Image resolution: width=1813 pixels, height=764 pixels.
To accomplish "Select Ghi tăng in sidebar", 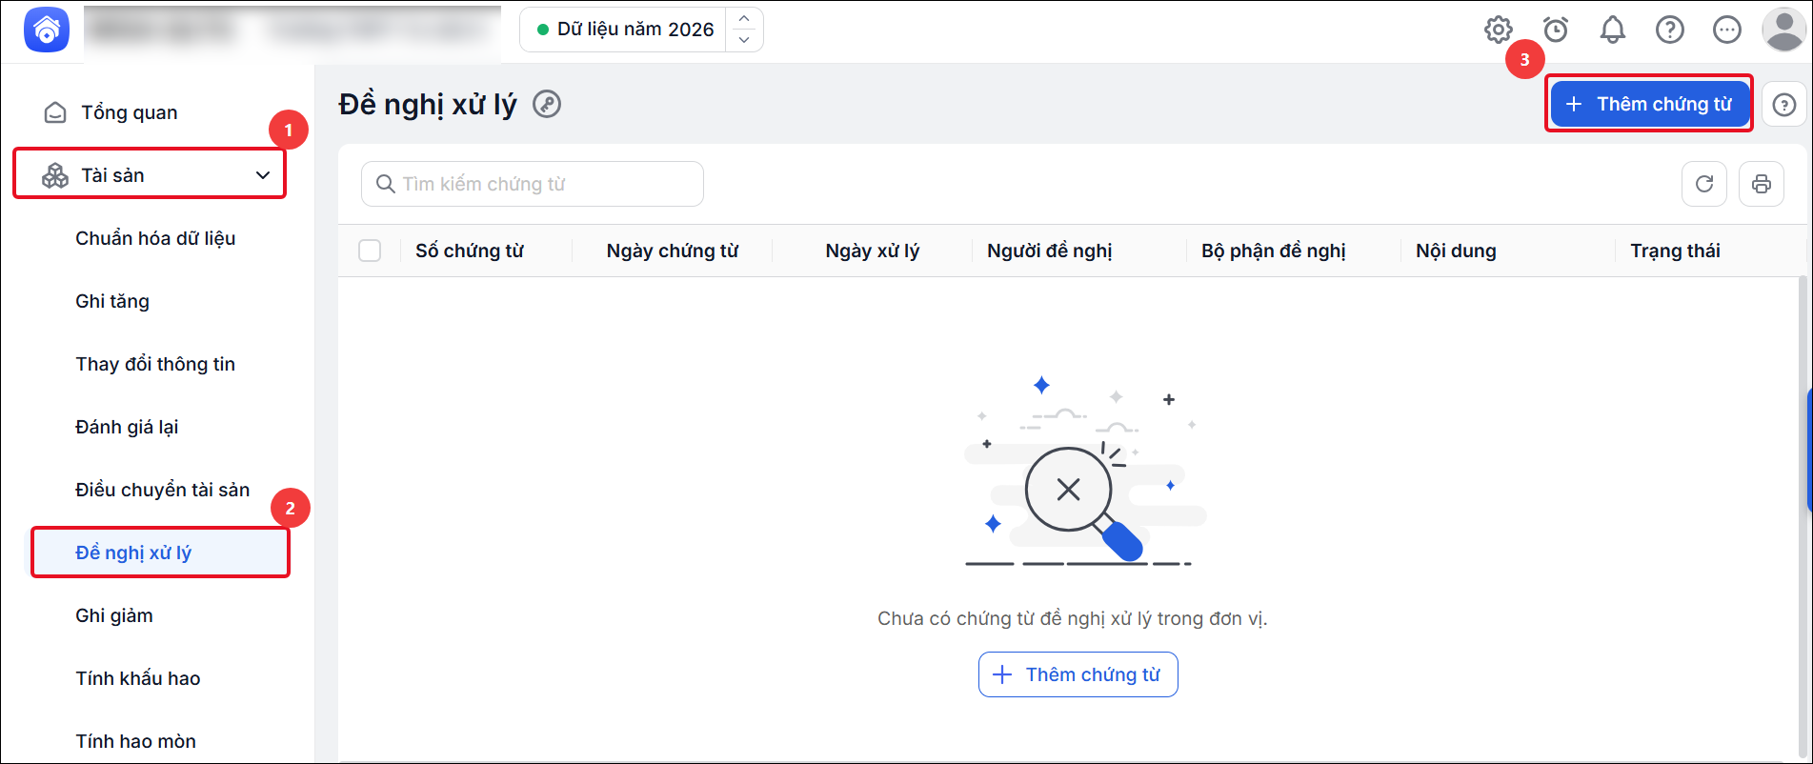I will click(x=112, y=301).
